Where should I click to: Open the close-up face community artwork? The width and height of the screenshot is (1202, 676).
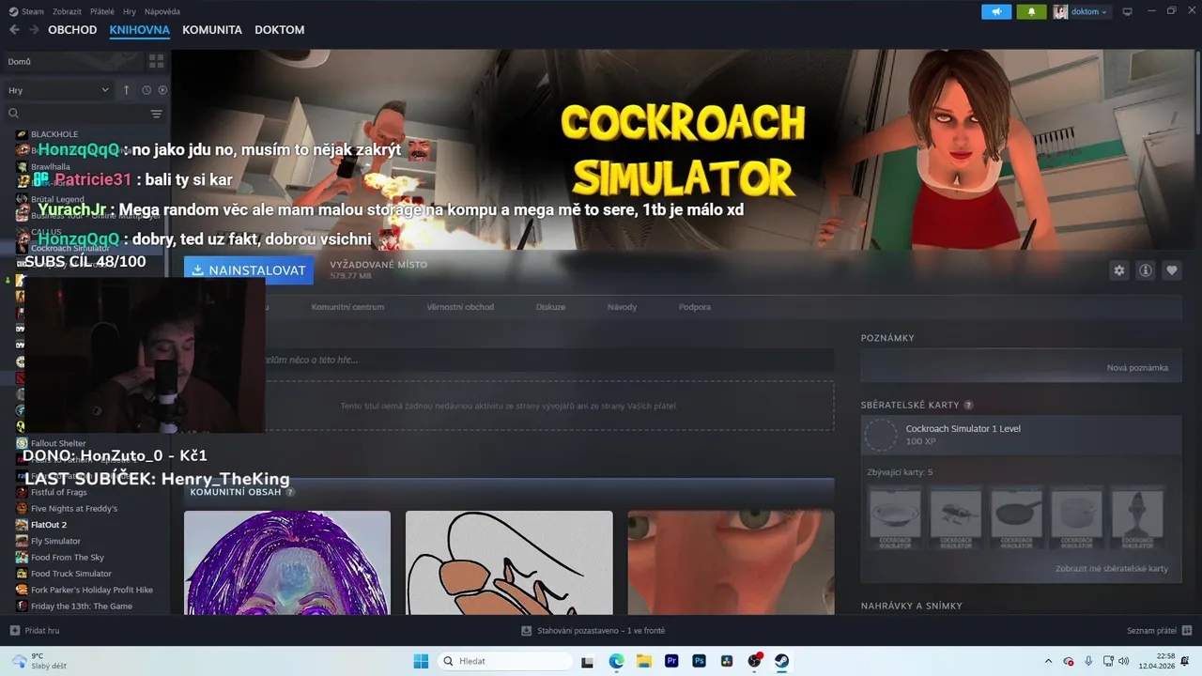pos(731,562)
